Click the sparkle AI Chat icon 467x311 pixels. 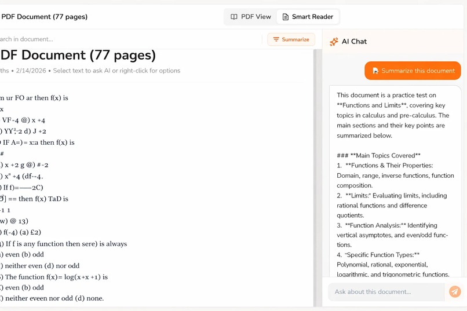(x=334, y=42)
